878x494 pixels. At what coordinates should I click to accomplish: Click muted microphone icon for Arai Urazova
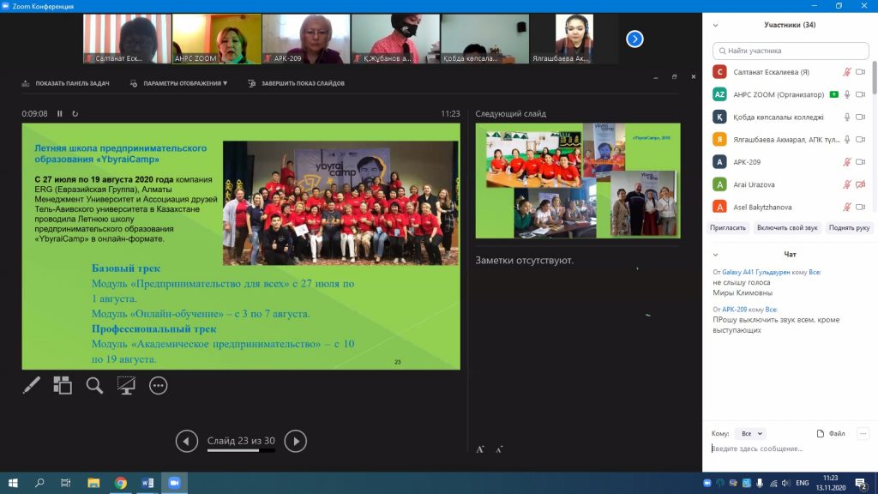click(847, 184)
